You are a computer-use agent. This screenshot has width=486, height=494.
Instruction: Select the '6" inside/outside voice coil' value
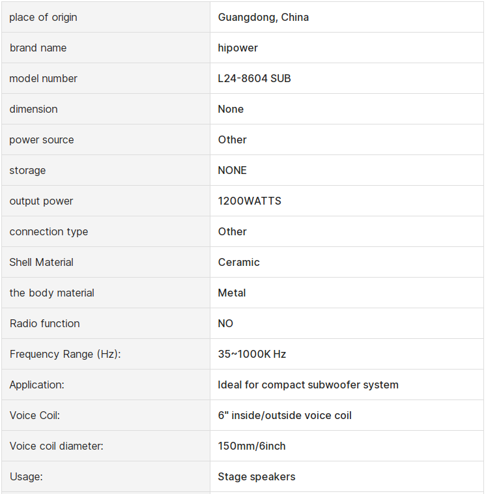(x=285, y=416)
